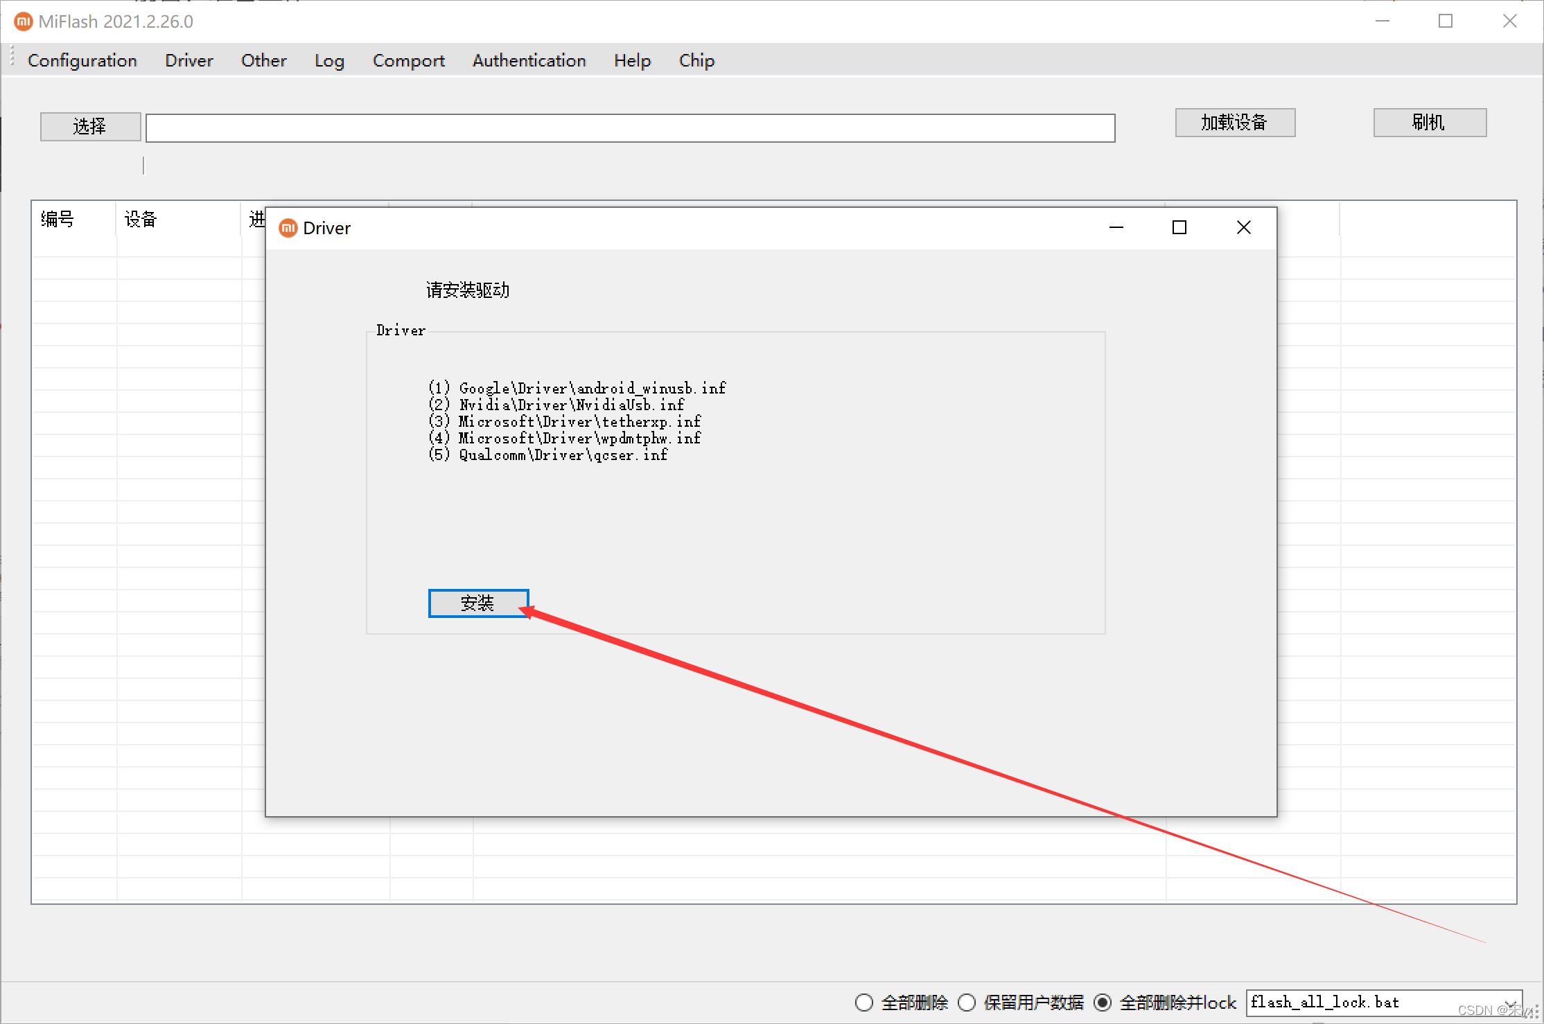Close the MiFlash main window
The image size is (1544, 1024).
point(1510,21)
